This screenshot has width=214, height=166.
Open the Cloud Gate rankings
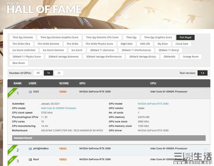(x=182, y=44)
